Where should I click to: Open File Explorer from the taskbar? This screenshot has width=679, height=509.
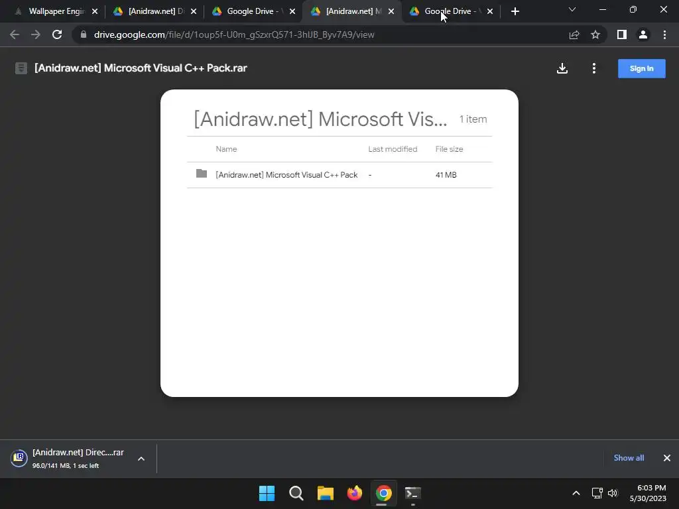(325, 493)
